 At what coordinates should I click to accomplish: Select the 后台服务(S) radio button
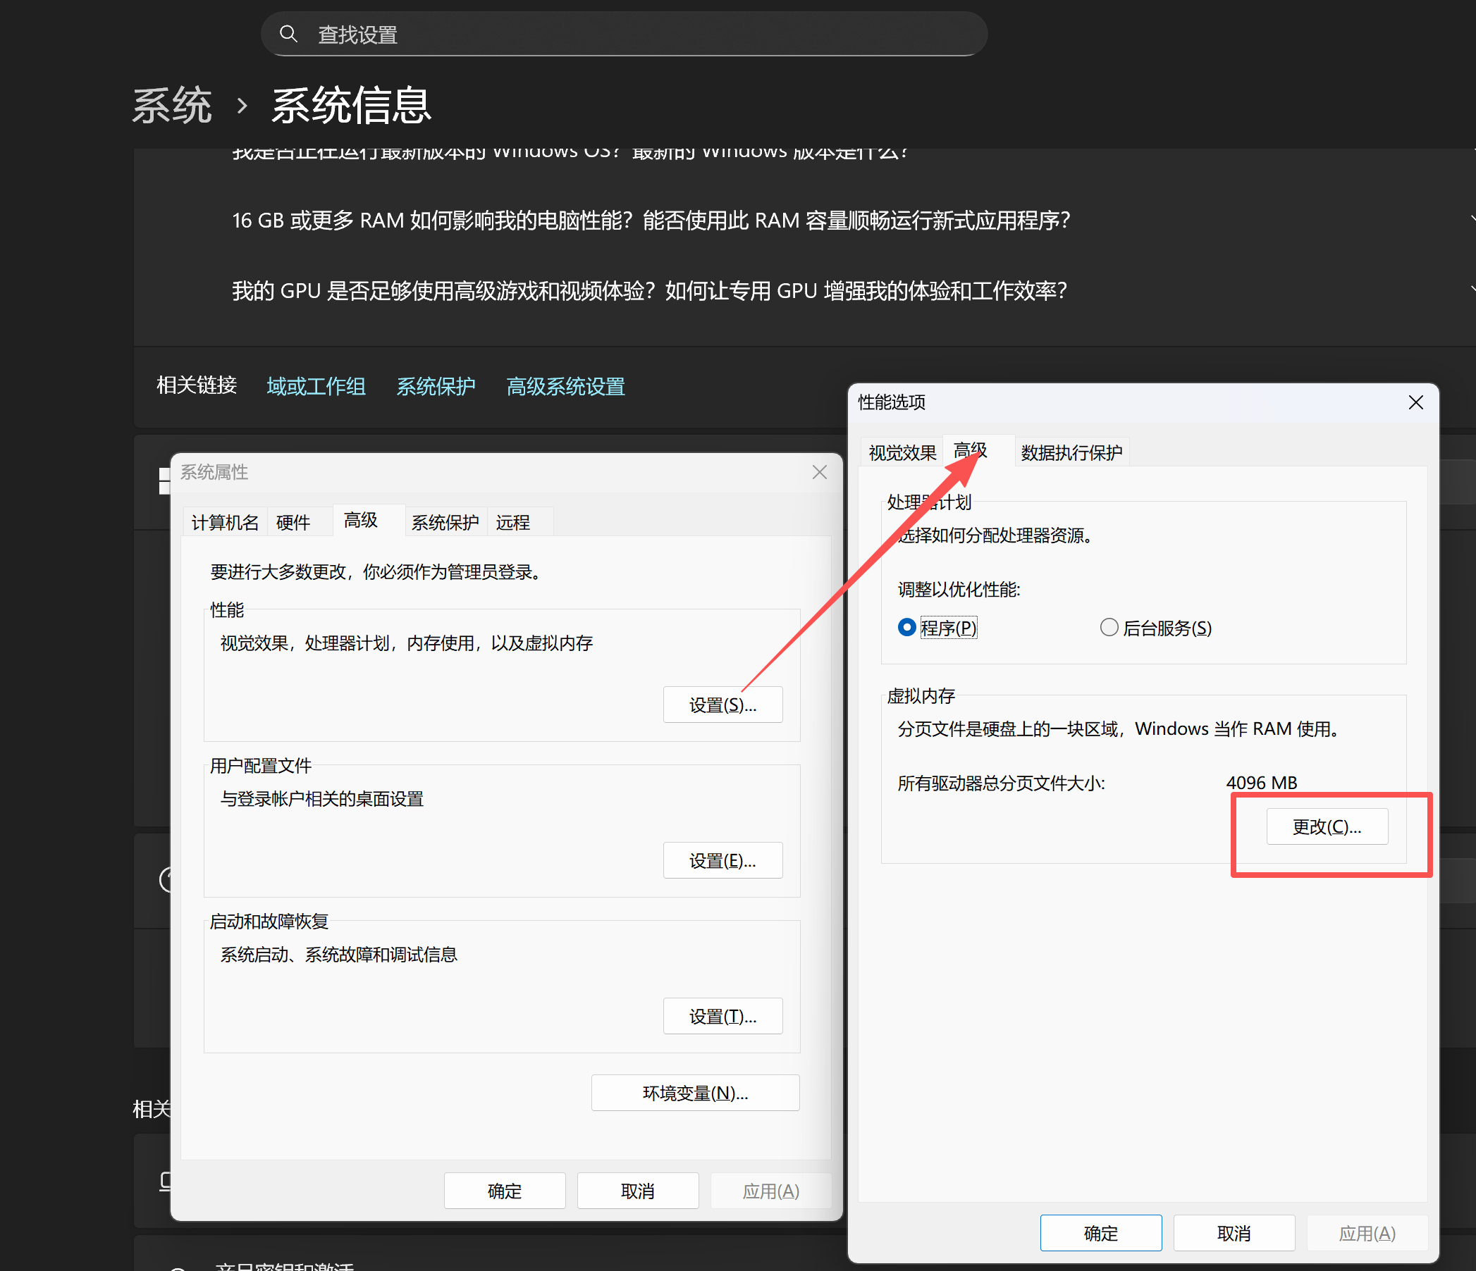[x=1109, y=627]
